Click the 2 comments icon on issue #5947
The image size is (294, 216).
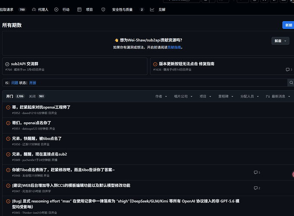click(257, 188)
